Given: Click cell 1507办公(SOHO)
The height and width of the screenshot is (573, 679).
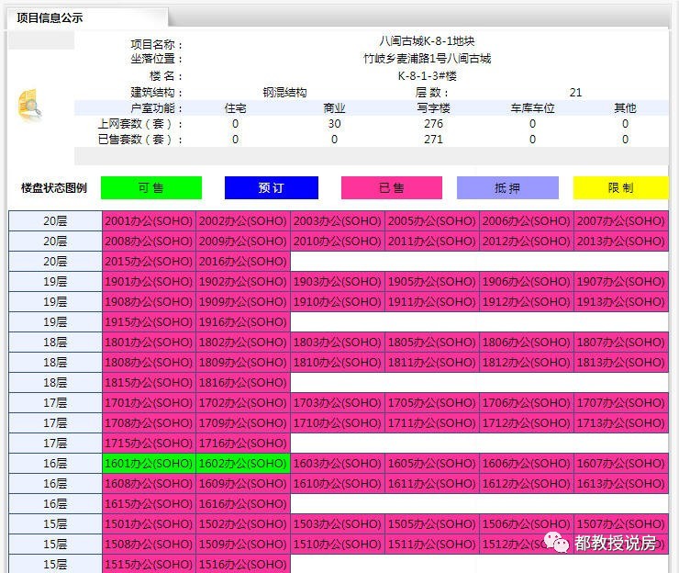Looking at the screenshot, I should pyautogui.click(x=621, y=524).
